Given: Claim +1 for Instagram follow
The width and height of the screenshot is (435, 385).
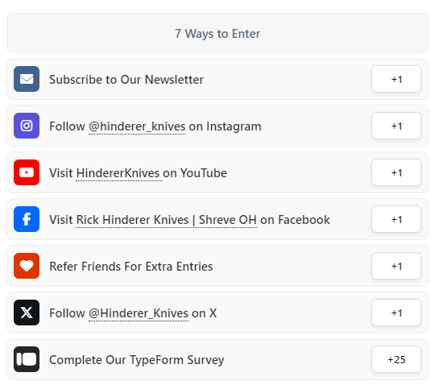Looking at the screenshot, I should click(x=396, y=126).
